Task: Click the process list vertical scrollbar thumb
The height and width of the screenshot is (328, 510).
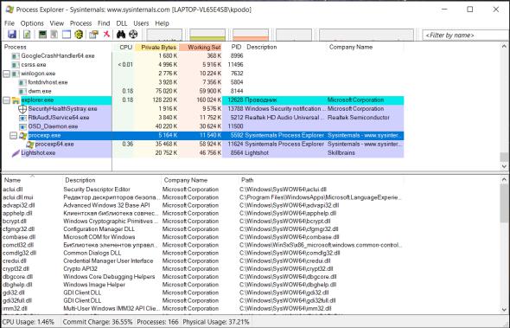Action: 504,157
